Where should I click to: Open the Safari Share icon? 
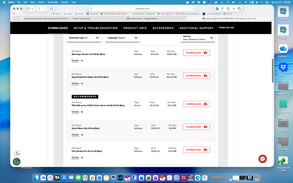[228, 9]
